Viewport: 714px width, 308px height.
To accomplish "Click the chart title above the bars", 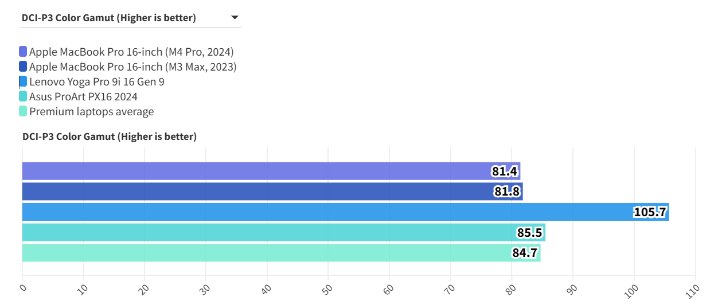I will tap(110, 137).
